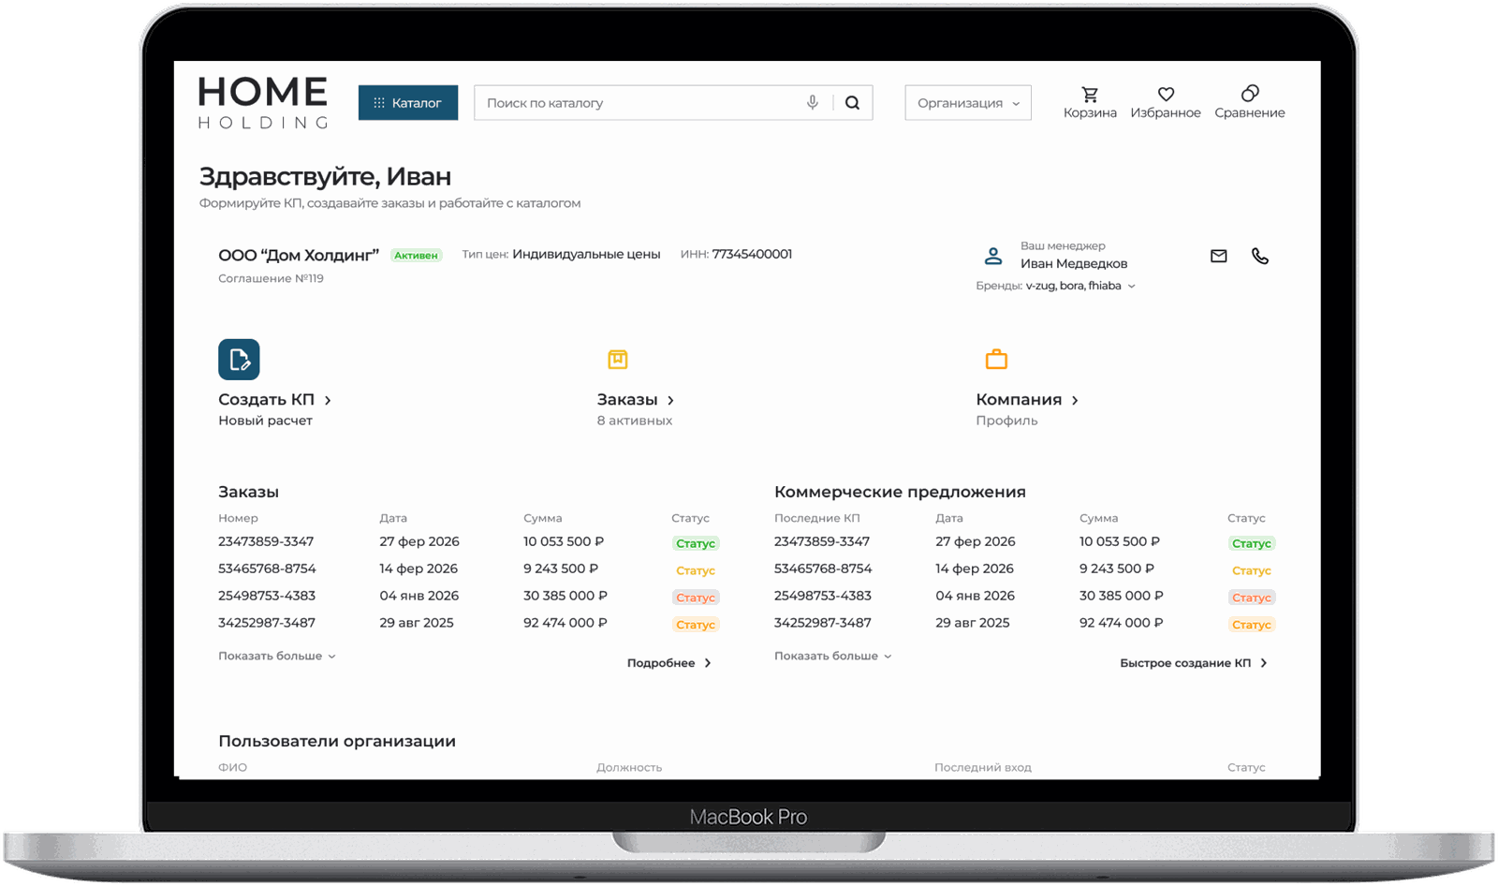This screenshot has width=1498, height=886.
Task: Click Дата column header in Коммерческие предложения
Action: tap(949, 518)
